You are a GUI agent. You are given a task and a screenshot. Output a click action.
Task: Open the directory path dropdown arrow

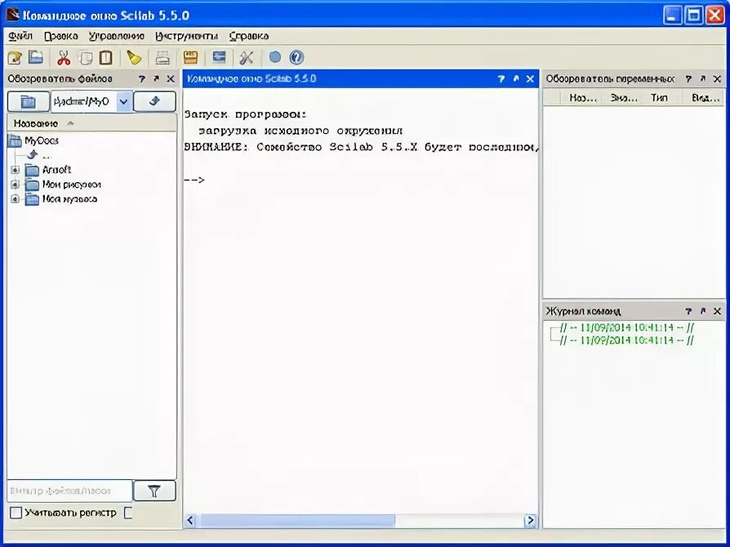(x=123, y=101)
